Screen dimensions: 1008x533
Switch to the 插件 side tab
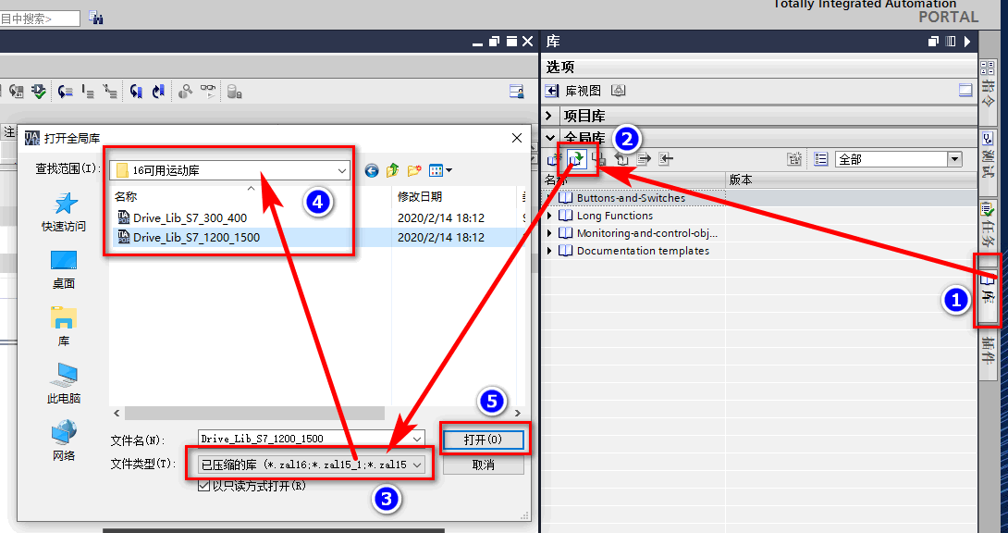point(988,351)
